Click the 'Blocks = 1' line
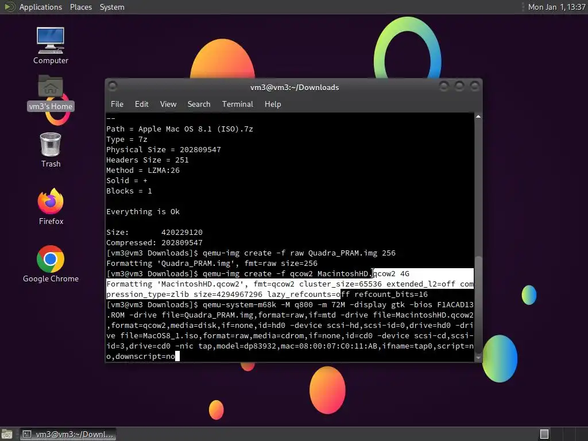 coord(129,191)
